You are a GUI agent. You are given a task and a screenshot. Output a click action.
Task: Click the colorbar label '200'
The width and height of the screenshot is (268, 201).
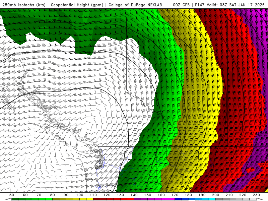point(215,195)
